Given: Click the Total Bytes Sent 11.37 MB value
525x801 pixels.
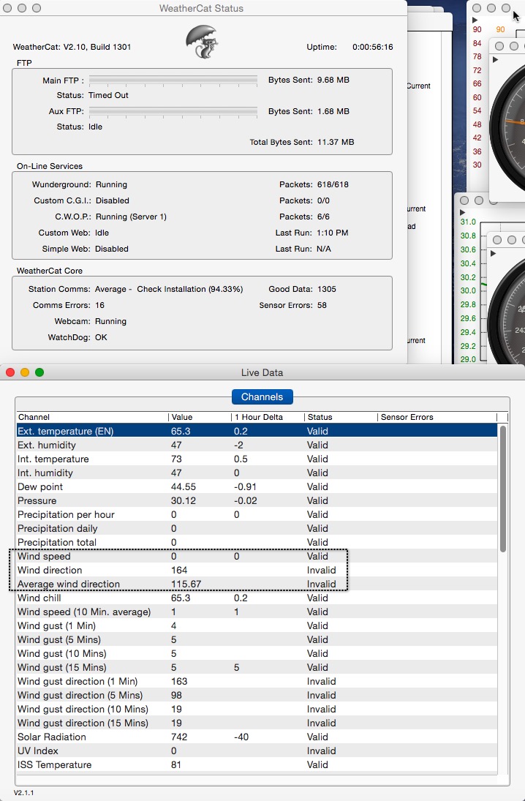Looking at the screenshot, I should [336, 142].
